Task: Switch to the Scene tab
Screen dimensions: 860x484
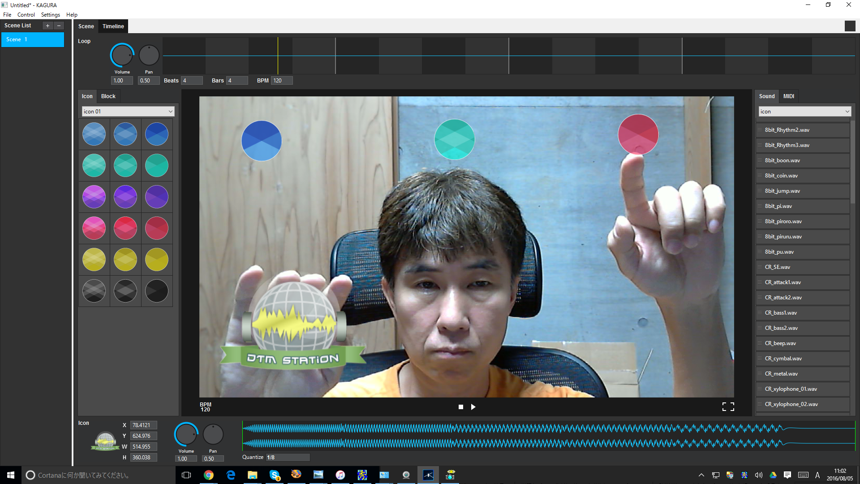Action: click(86, 26)
